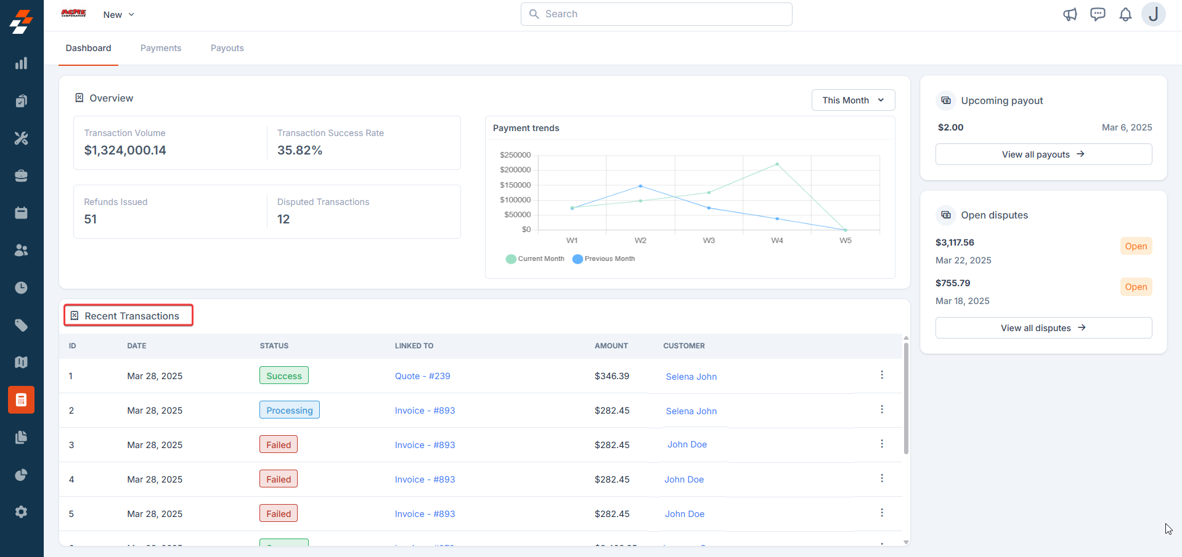Open the price tag sidebar icon
The image size is (1182, 557).
pos(22,325)
